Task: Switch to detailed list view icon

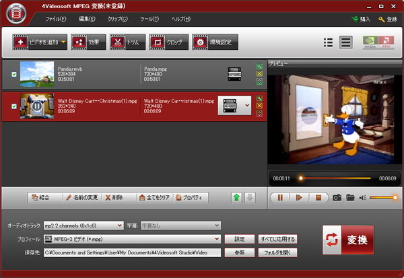Action: (x=346, y=42)
